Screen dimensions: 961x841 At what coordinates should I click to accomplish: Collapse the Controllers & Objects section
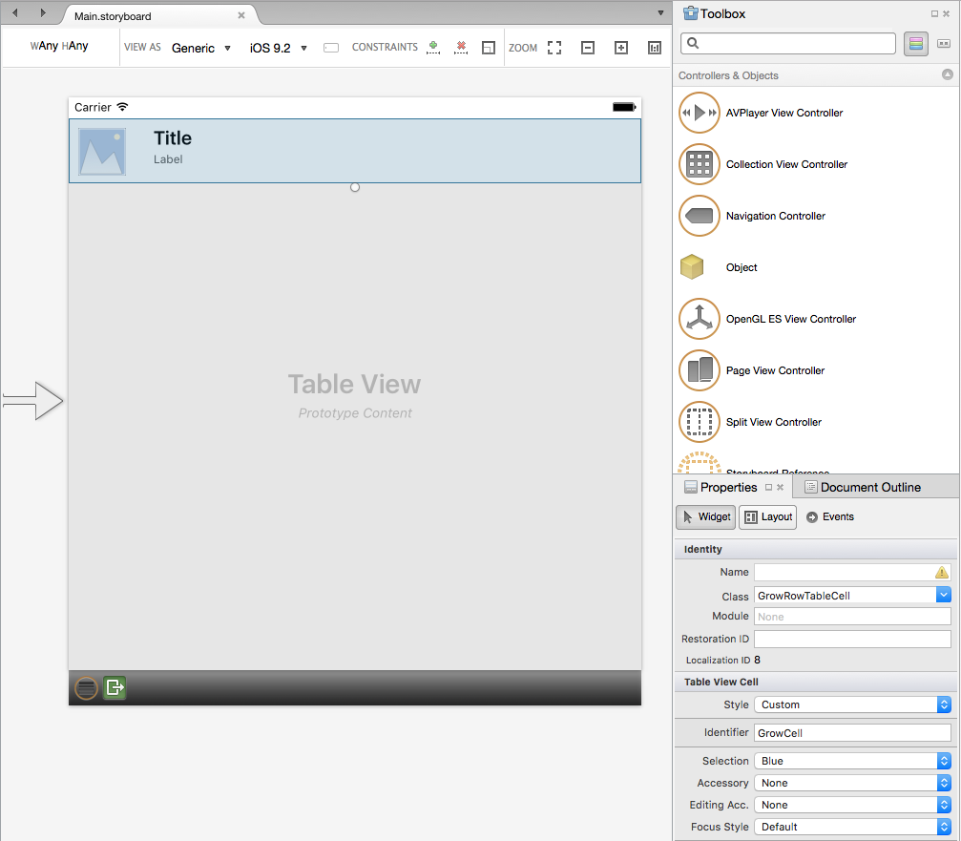coord(948,74)
